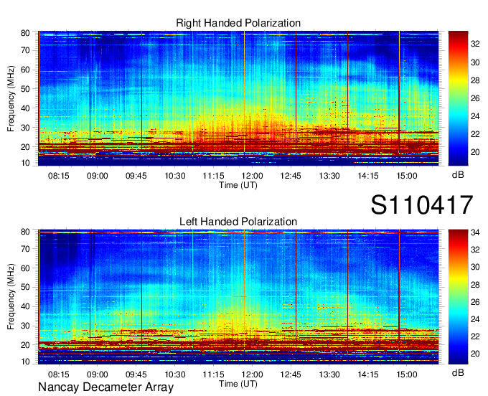Click the 'dB' unit under the right-handed colorbar
Screen dimensions: 488x396
458,175
